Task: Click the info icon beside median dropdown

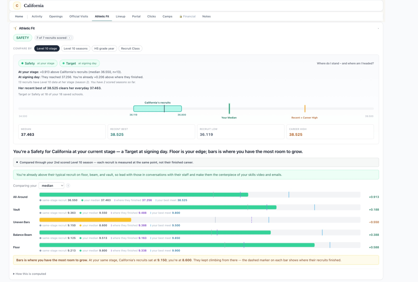Action: [68, 186]
